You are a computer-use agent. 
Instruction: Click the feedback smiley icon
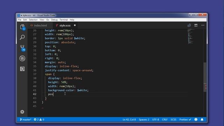click(196, 119)
